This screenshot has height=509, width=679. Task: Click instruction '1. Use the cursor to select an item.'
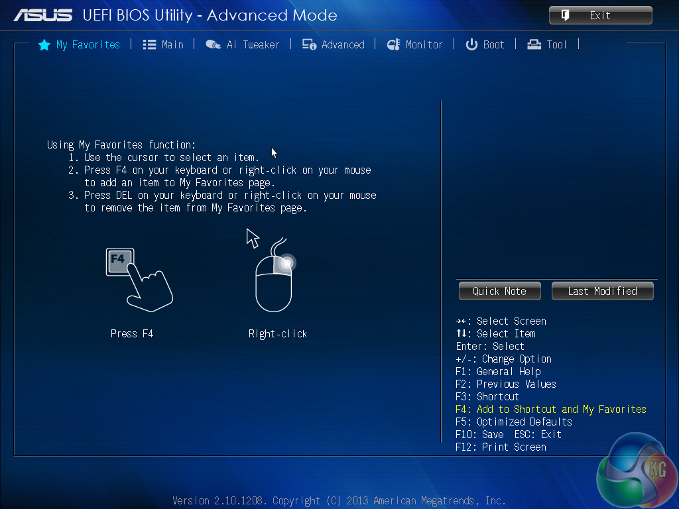(164, 157)
